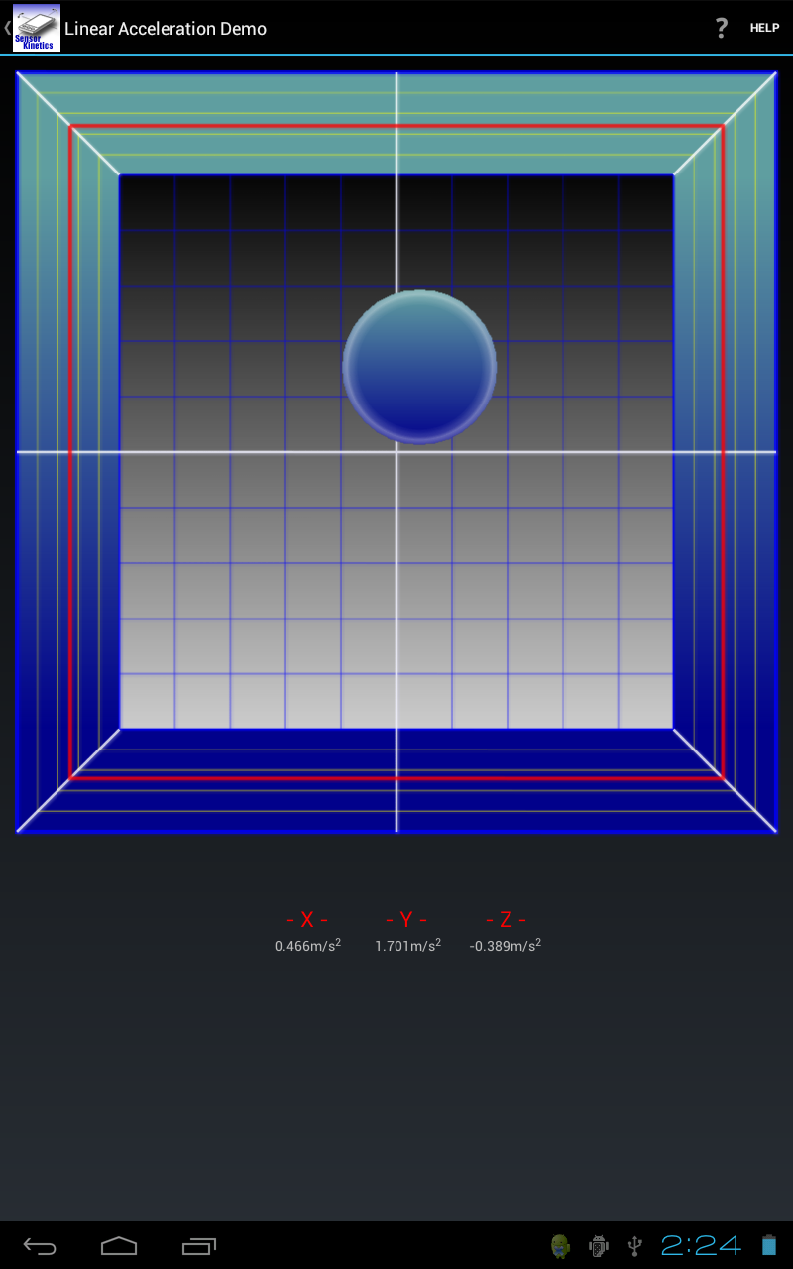Viewport: 793px width, 1269px height.
Task: Select the red - Y - label
Action: click(x=406, y=920)
